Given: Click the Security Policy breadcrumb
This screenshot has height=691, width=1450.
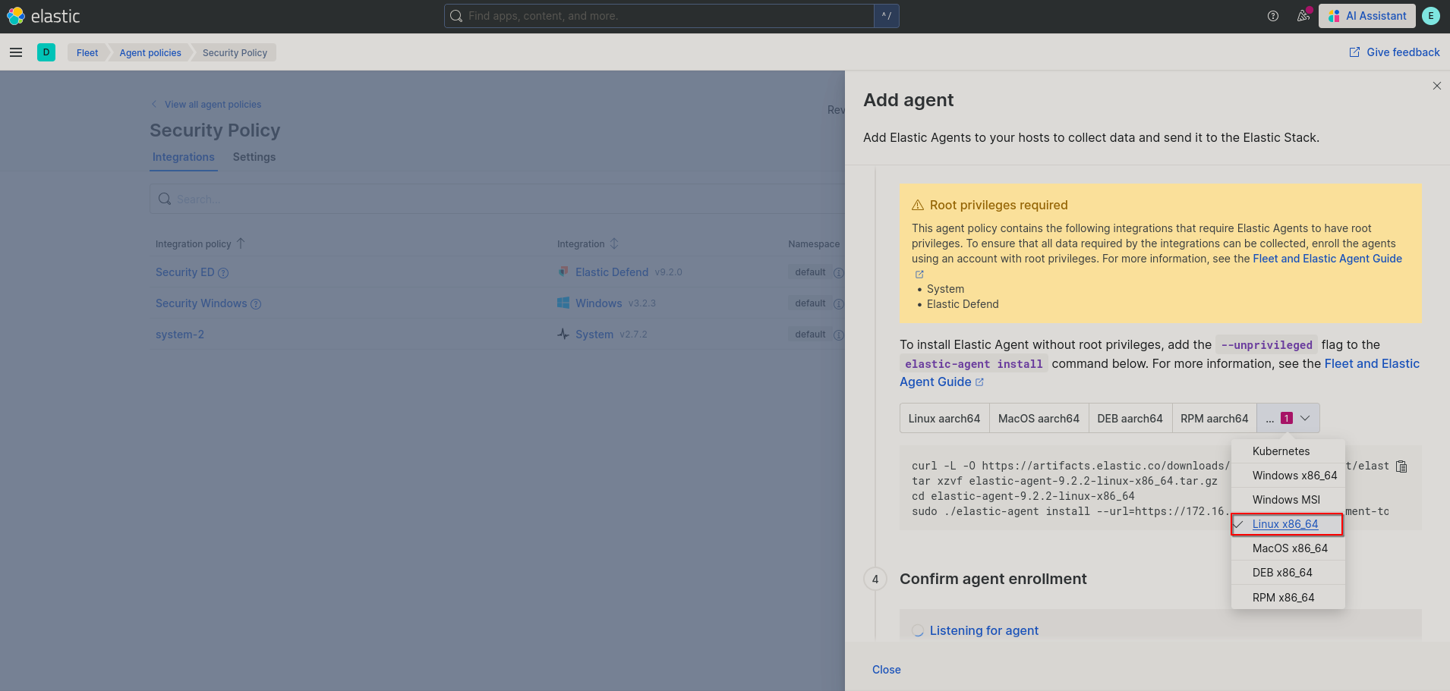Looking at the screenshot, I should click(x=235, y=53).
